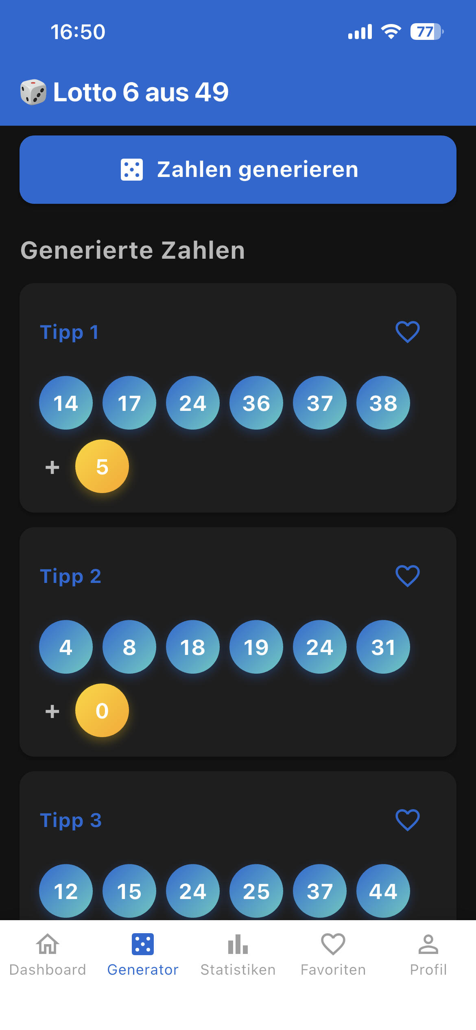Click the dice emoji in the header

click(33, 92)
